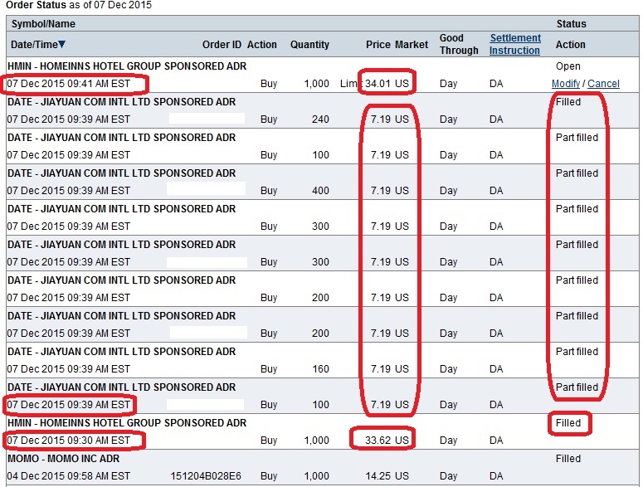Click the 14.25 US price
The image size is (643, 487).
tap(387, 476)
